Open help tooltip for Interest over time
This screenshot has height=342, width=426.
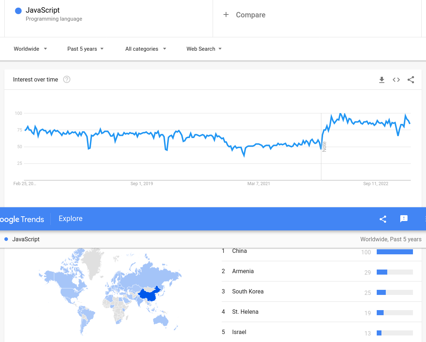pos(67,79)
